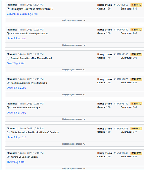Image resolution: width=147 pixels, height=170 pixels.
Task: Open the Los Angeles Galaxy II @ 2.000 selection
Action: [22, 14]
